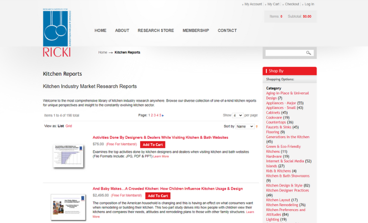Switch to Grid view

pyautogui.click(x=69, y=126)
